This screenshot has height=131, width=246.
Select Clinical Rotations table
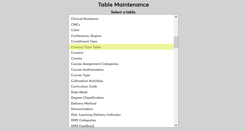tap(85, 19)
